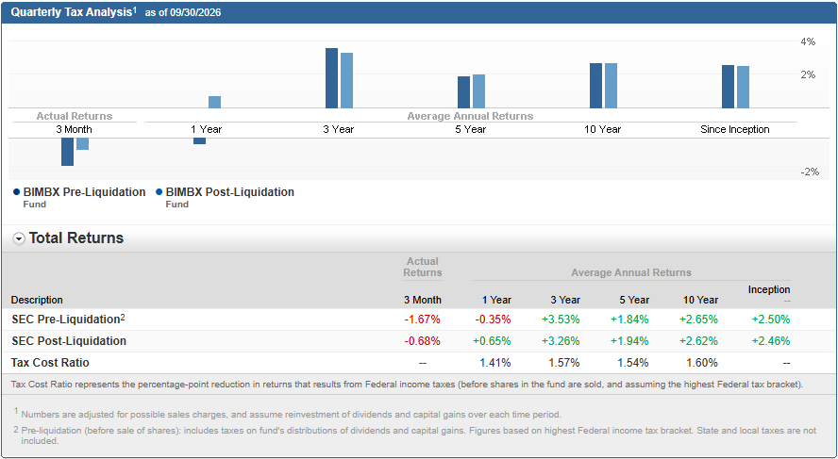838x459 pixels.
Task: Click the -0.35% value
Action: pos(493,320)
